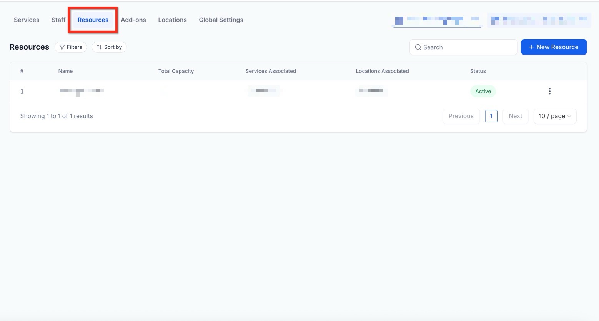Click the Previous pagination button

461,116
